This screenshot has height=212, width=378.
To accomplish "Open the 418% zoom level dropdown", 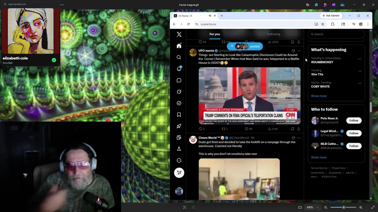I will [312, 207].
